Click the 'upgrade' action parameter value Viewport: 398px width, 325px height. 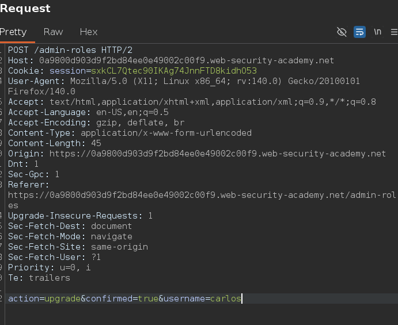62,299
